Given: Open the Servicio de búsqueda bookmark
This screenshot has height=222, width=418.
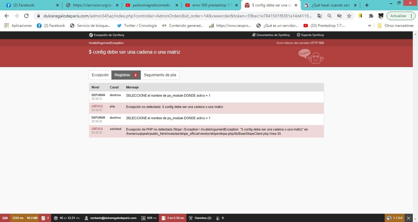Looking at the screenshot, I should pos(90,26).
